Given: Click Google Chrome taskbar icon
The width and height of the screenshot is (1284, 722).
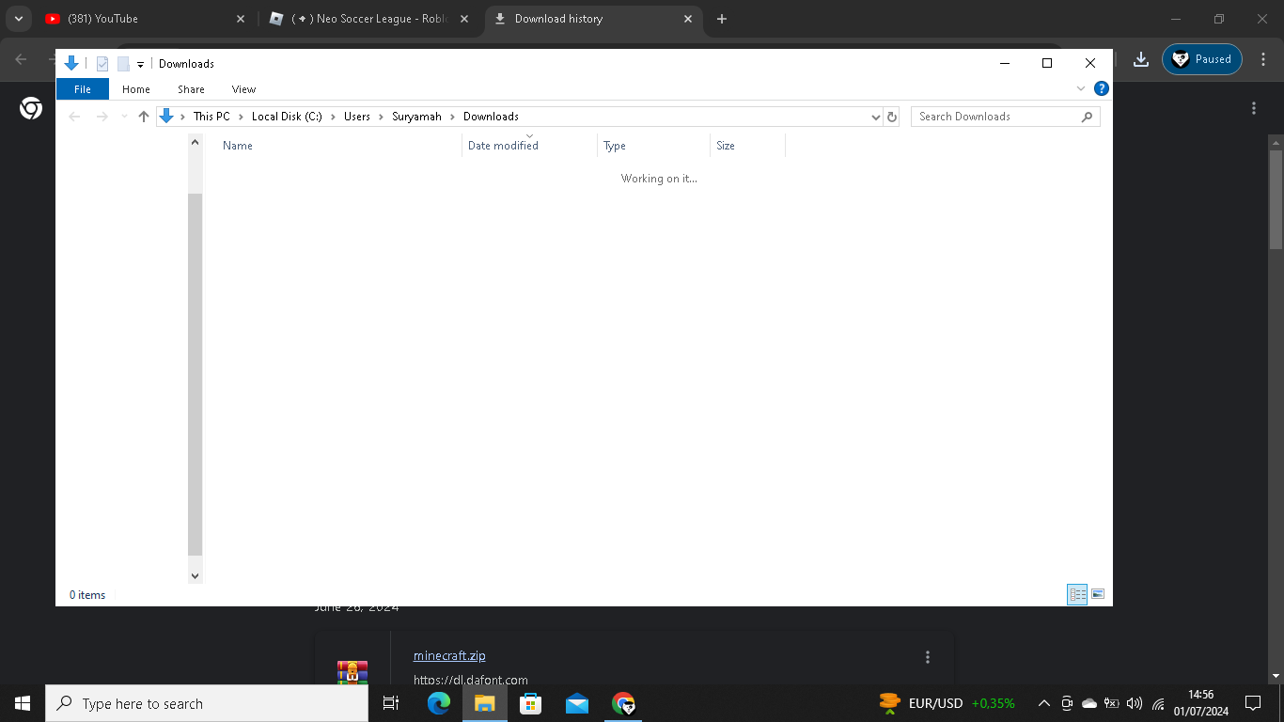Looking at the screenshot, I should 623,703.
